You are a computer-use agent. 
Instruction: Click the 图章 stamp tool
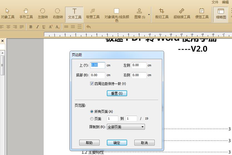point(140,14)
